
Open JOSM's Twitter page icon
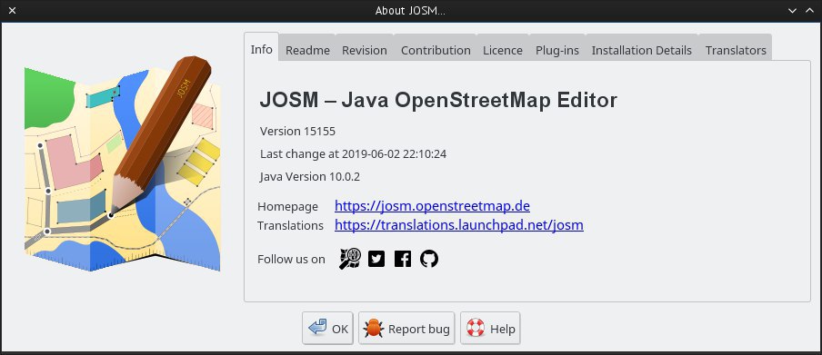click(x=376, y=259)
